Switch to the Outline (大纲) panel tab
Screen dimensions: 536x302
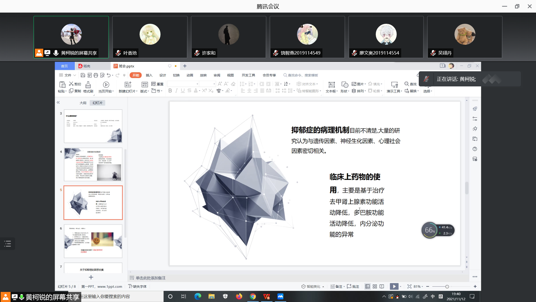tap(83, 103)
